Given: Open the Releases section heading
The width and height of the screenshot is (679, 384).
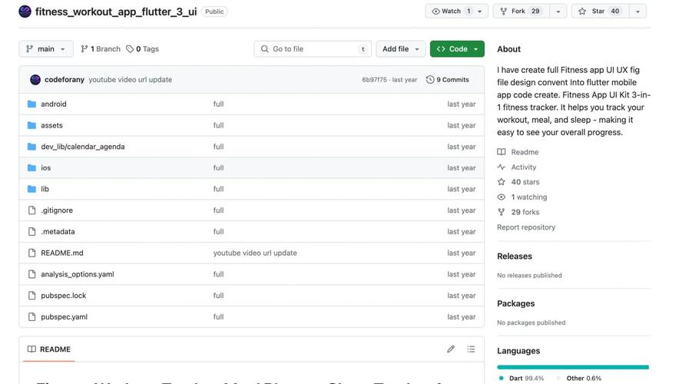Looking at the screenshot, I should pos(515,257).
